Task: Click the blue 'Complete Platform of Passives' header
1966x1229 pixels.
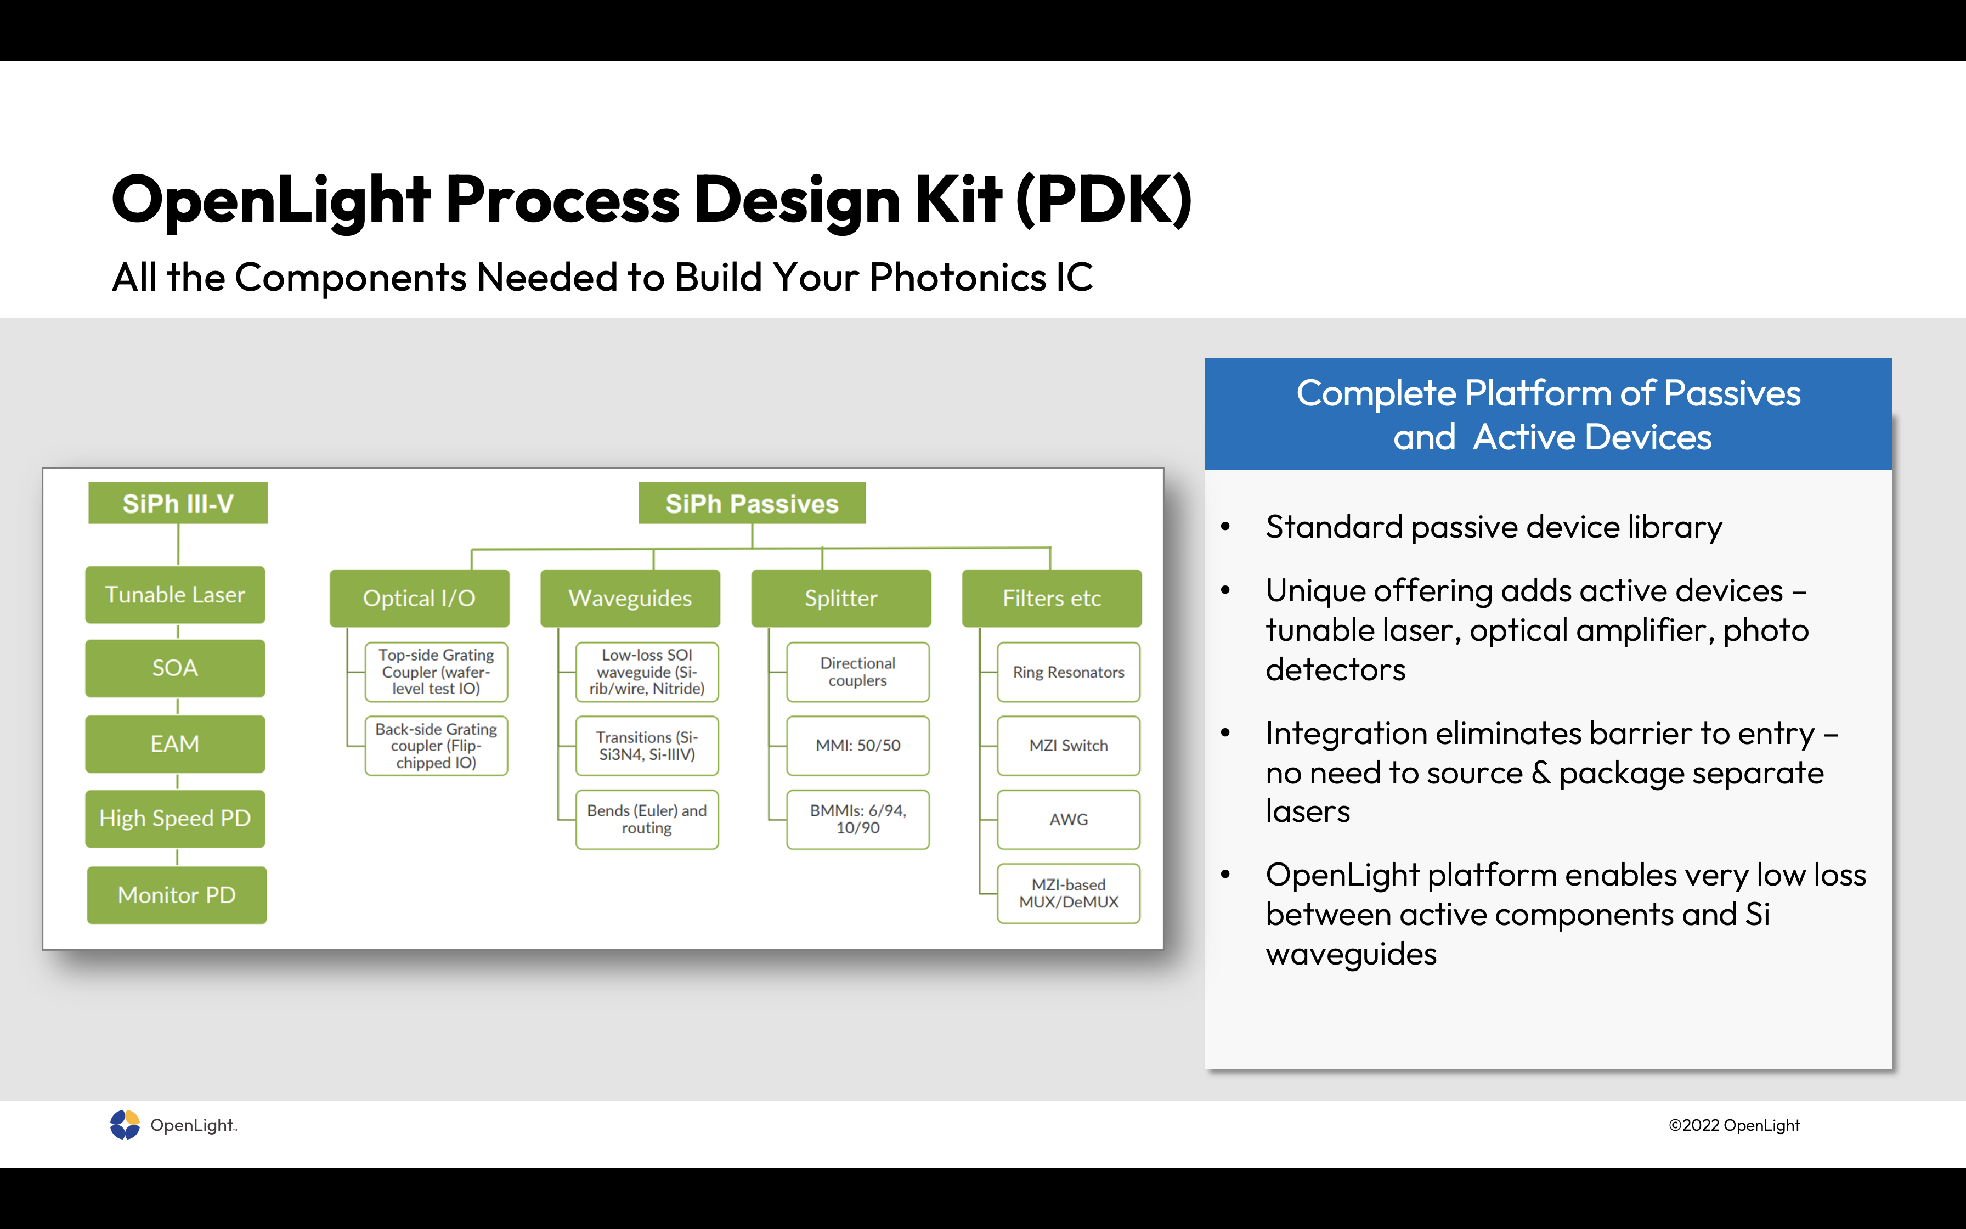Action: [x=1549, y=415]
